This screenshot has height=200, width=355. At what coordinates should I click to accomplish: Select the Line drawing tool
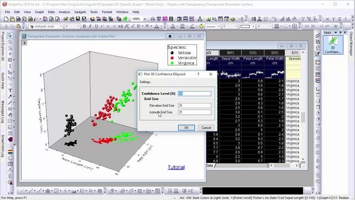pyautogui.click(x=10, y=103)
